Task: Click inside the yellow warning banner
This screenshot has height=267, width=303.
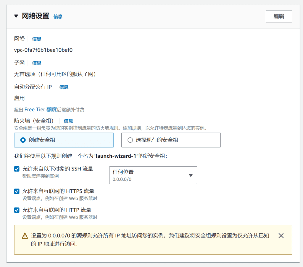Action: [x=148, y=239]
